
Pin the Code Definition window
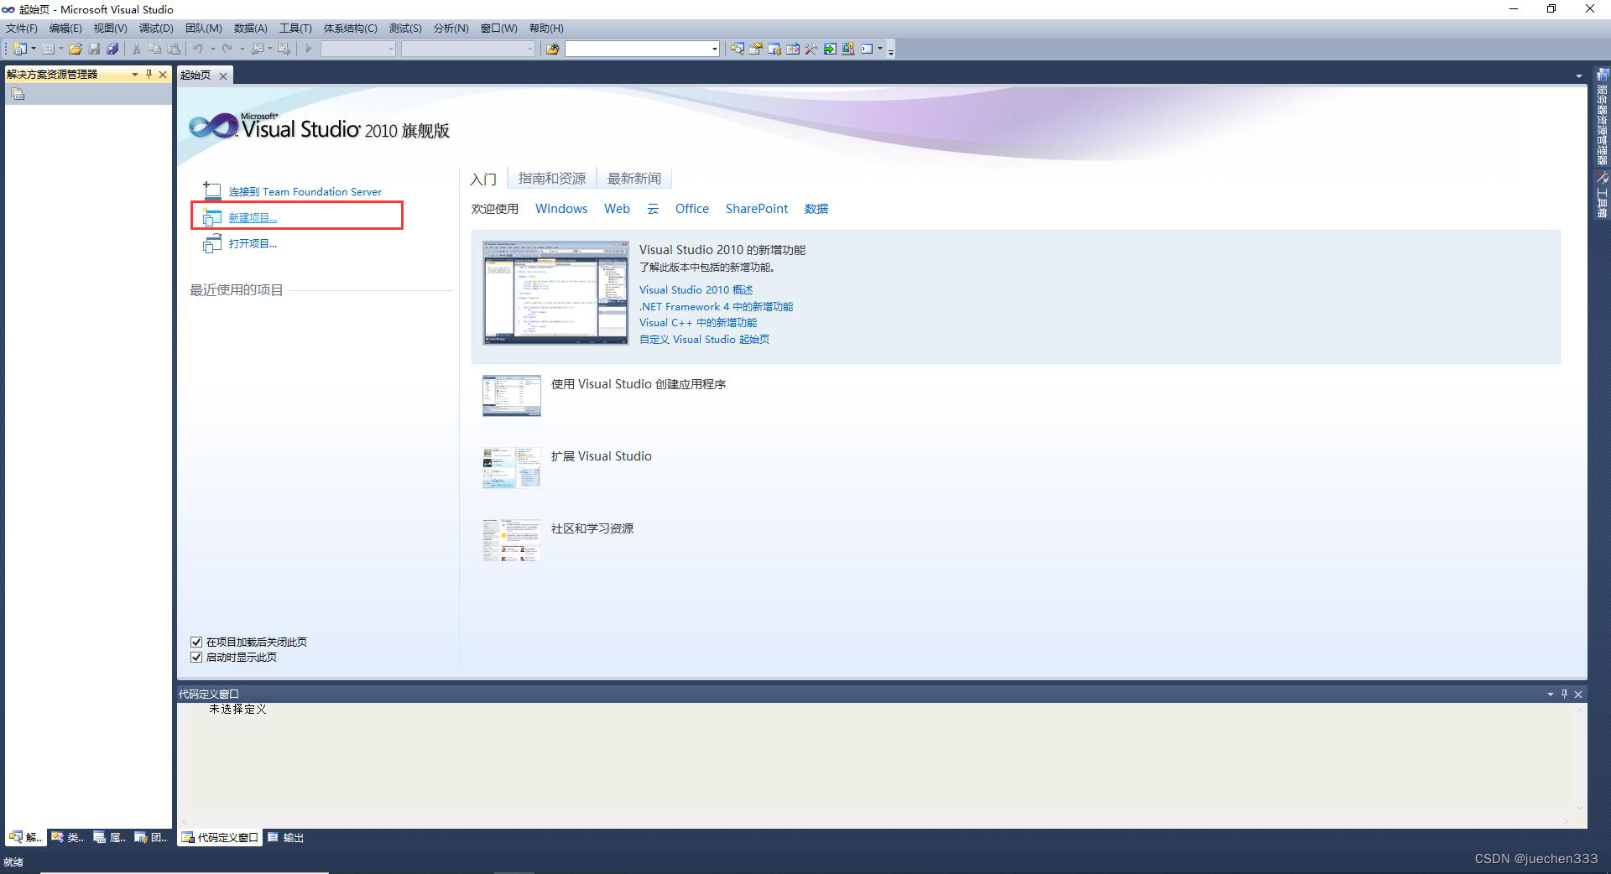[1564, 694]
